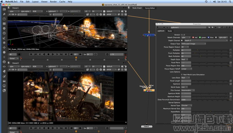Image resolution: width=233 pixels, height=133 pixels.
Task: Select the Viewer2 node in Node Graph
Action: pyautogui.click(x=147, y=126)
